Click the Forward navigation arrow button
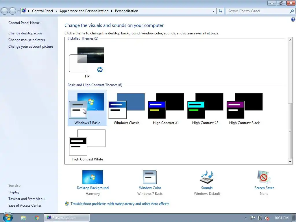Screen dimensions: 296x222 click(x=12, y=11)
